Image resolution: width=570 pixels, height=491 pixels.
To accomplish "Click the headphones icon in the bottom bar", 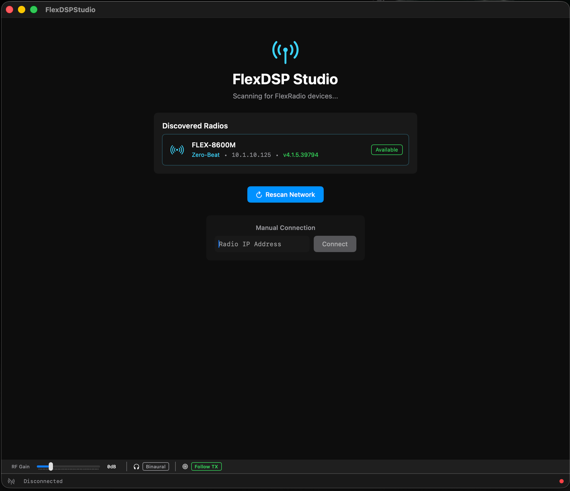I will [136, 467].
